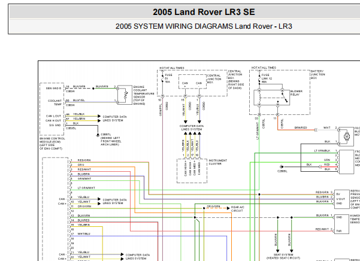Screen dimensions: 360x261
Task: Select the 'C0635L' connector label
Action: coord(71,128)
